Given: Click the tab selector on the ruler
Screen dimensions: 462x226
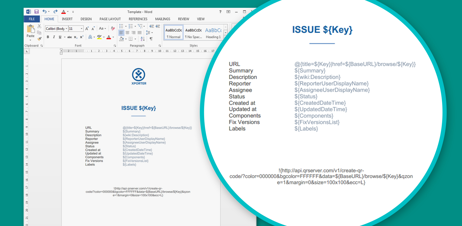Looking at the screenshot, I should 27,51.
